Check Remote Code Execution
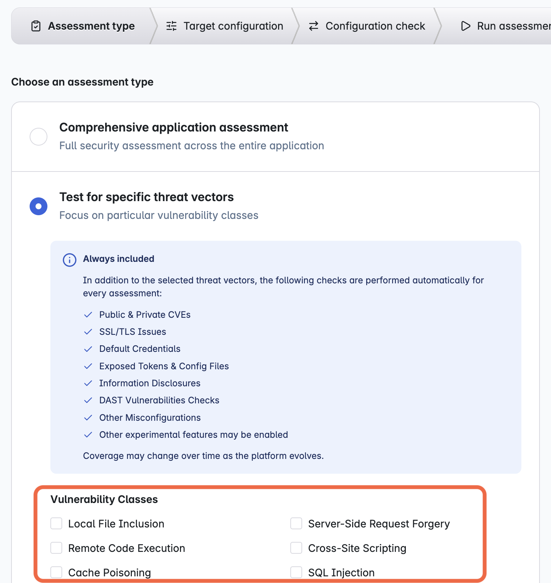Screen dimensions: 551x583 (x=56, y=548)
